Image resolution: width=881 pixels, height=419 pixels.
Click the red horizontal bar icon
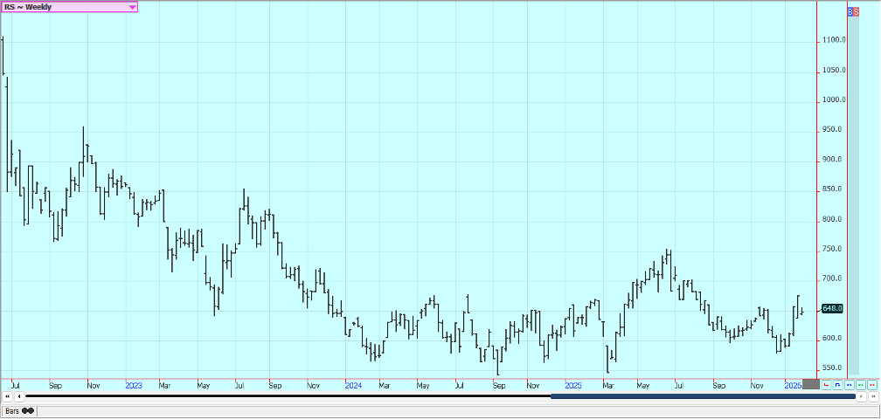[x=872, y=385]
